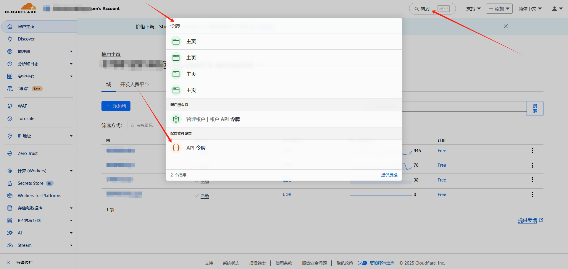Open the three-dot menu for the 946 row
568x269 pixels.
click(532, 151)
